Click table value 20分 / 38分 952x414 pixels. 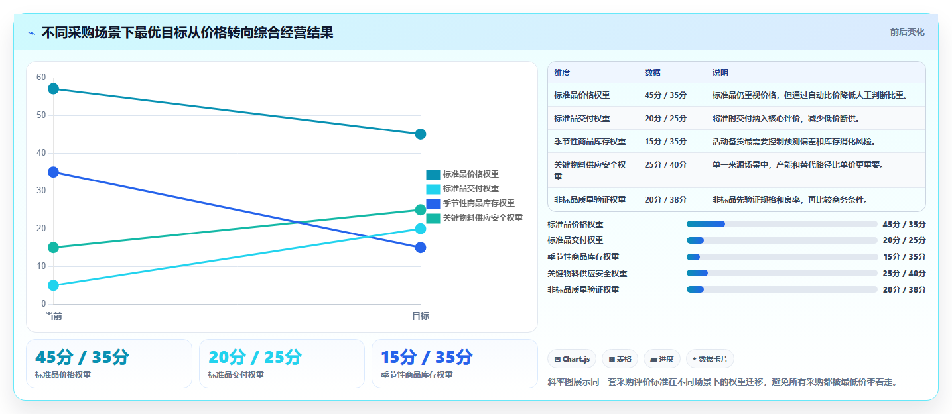[x=665, y=200]
